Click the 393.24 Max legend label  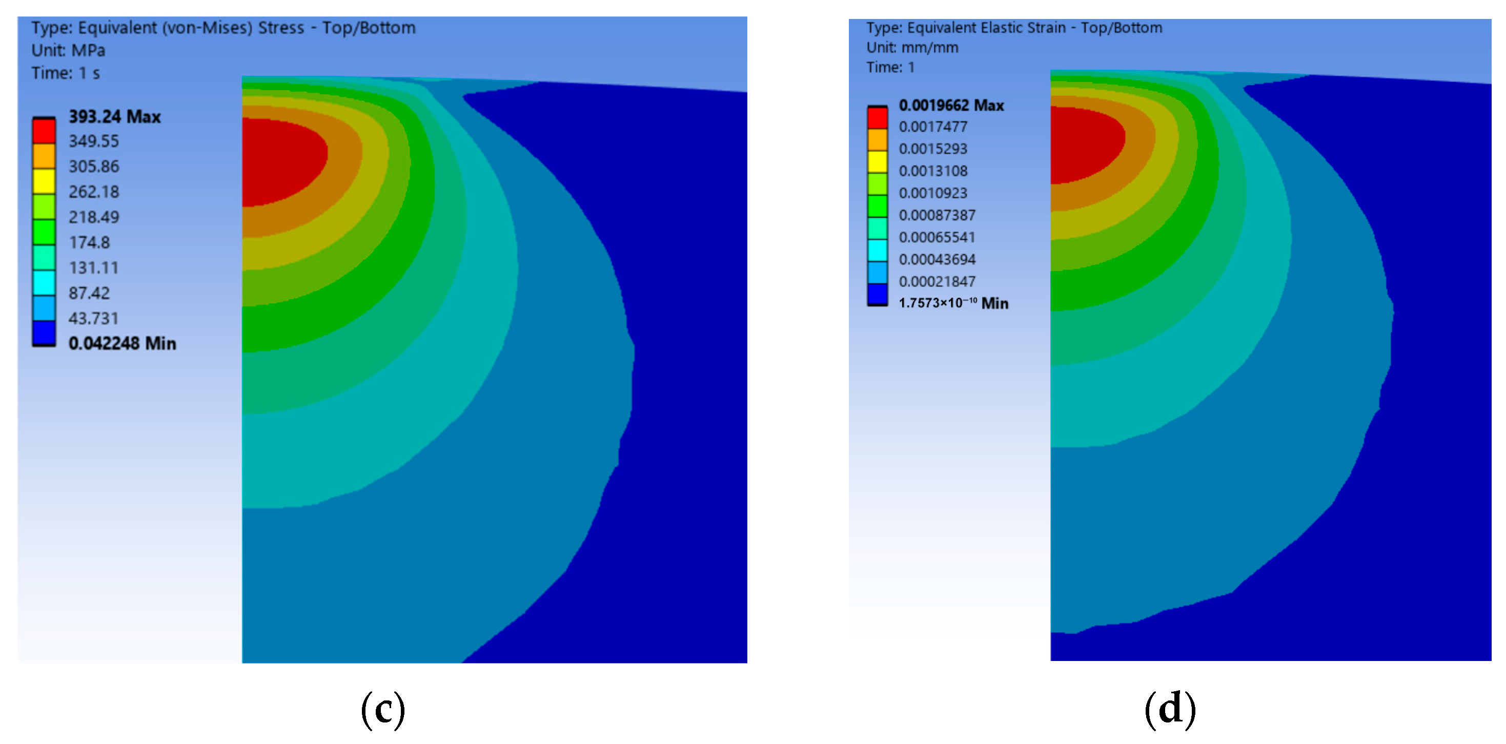pyautogui.click(x=115, y=117)
